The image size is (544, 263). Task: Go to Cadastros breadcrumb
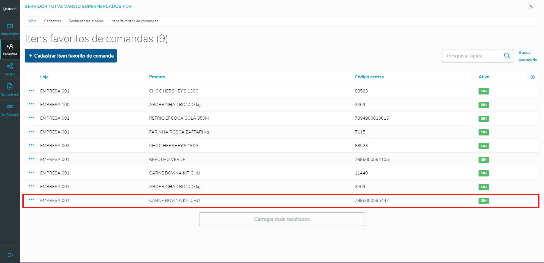tap(52, 21)
